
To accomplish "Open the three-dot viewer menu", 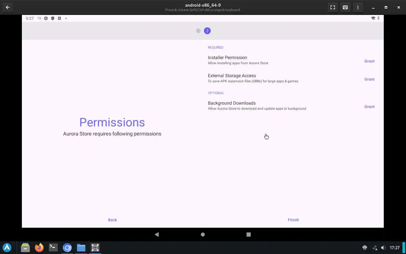I will 358,7.
